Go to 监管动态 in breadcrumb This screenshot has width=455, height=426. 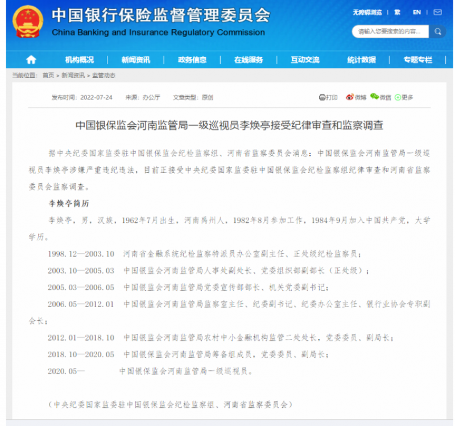click(x=104, y=76)
